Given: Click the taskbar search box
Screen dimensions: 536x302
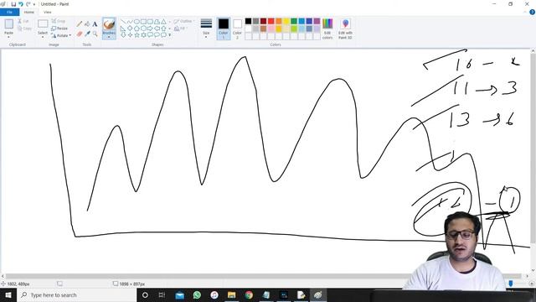Looking at the screenshot, I should (76, 294).
